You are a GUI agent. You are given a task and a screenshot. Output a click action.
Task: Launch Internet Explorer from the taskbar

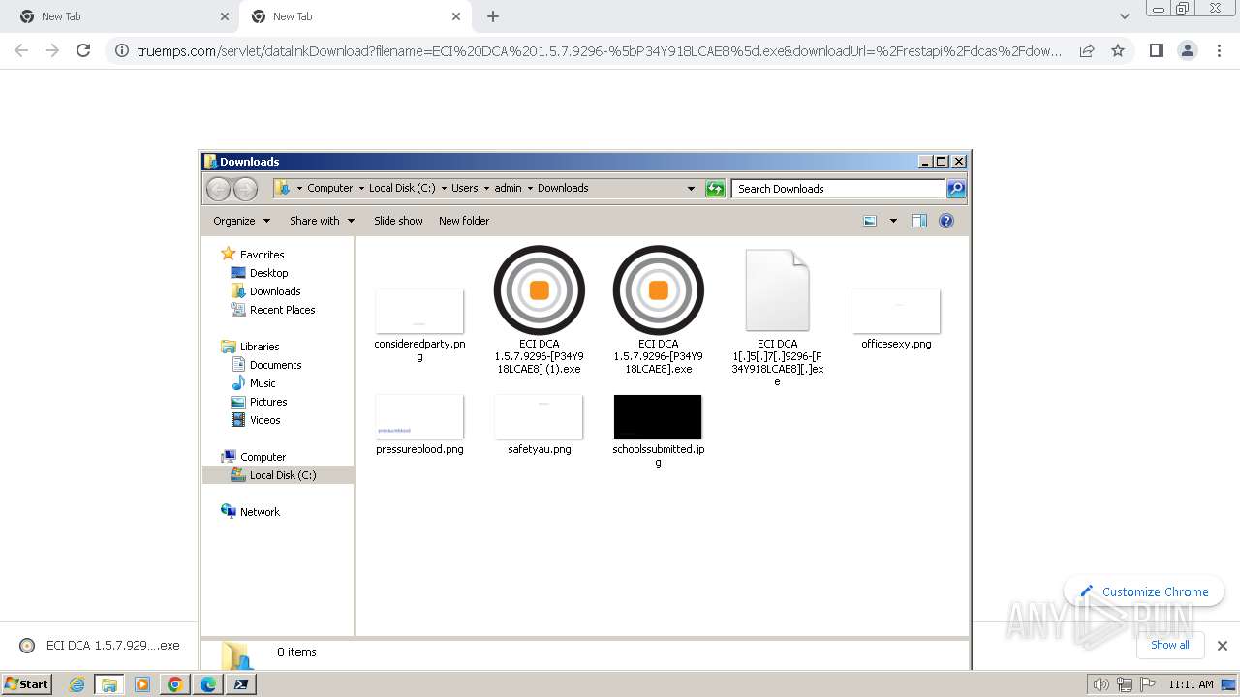coord(77,683)
